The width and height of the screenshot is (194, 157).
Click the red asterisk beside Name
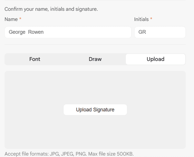[x=20, y=19]
